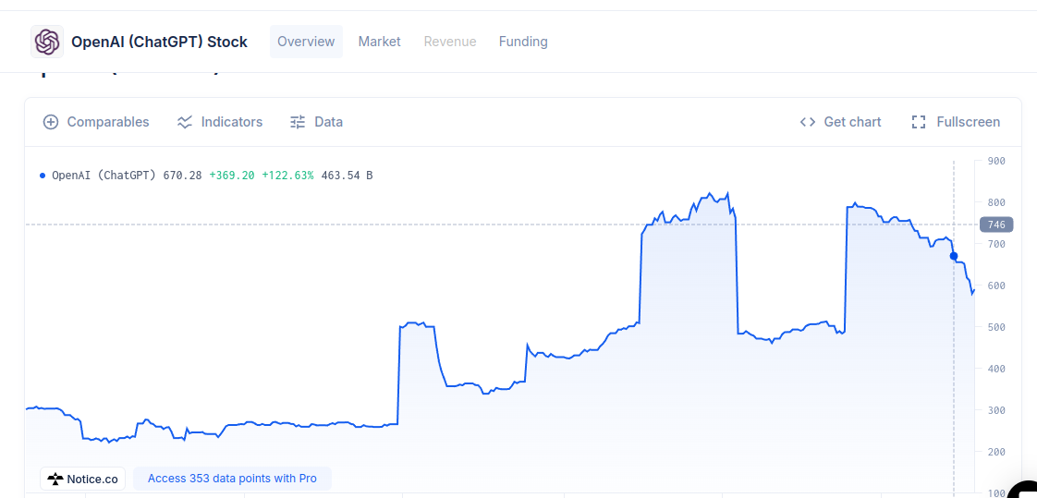Image resolution: width=1037 pixels, height=498 pixels.
Task: Click the +369.20 change value
Action: point(231,176)
